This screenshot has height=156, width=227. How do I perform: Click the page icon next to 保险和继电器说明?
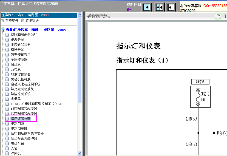click(x=7, y=35)
